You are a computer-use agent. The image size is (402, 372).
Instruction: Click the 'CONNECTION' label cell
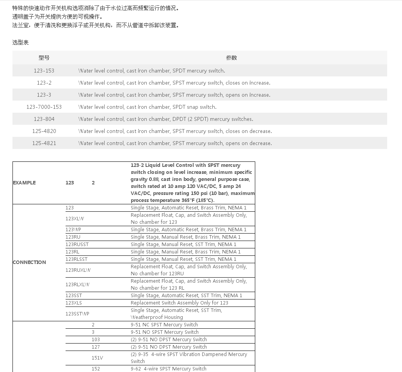tap(29, 262)
